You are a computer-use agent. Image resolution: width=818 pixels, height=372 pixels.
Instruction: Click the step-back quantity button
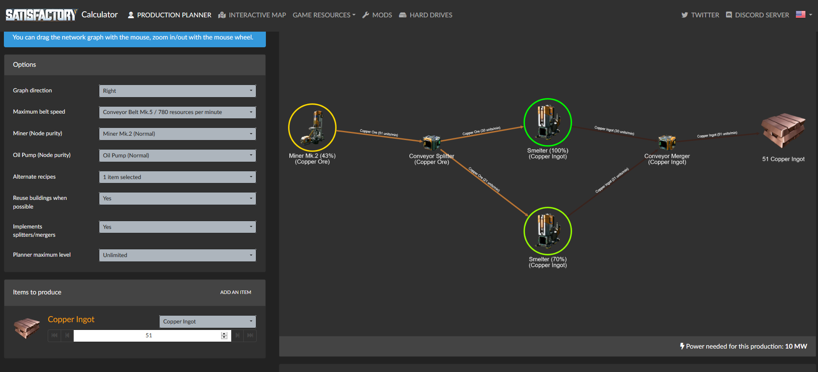(67, 336)
